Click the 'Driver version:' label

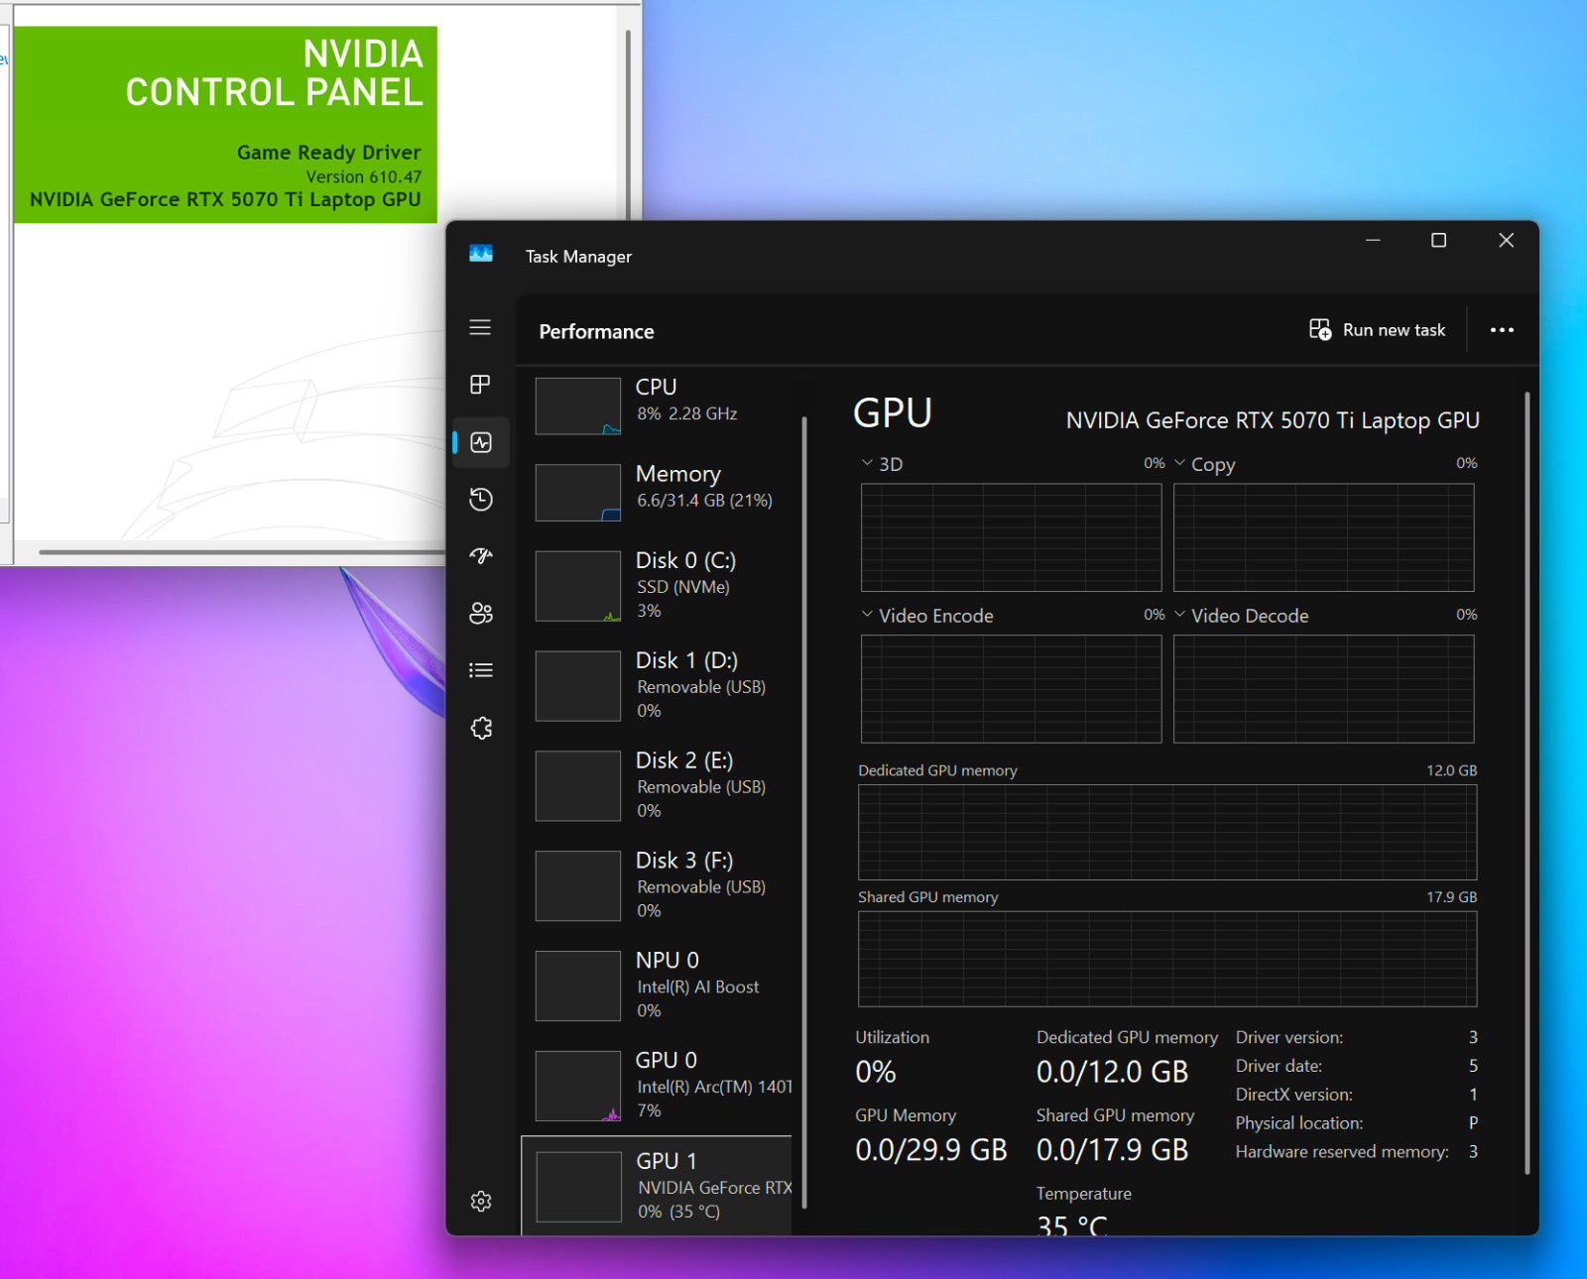1289,1037
